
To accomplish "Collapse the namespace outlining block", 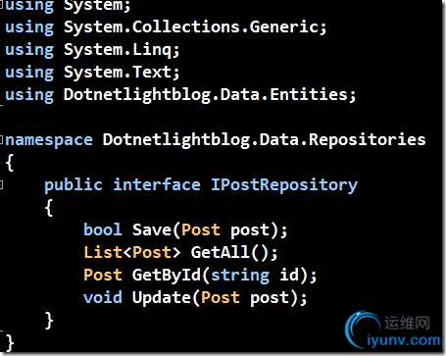I will [x=1, y=140].
